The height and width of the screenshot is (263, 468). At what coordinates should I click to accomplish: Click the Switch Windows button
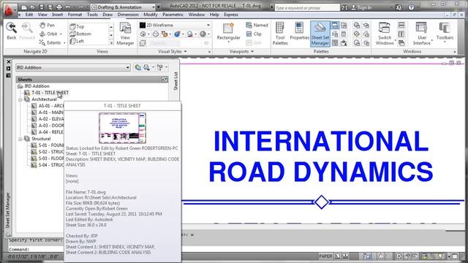tap(385, 34)
